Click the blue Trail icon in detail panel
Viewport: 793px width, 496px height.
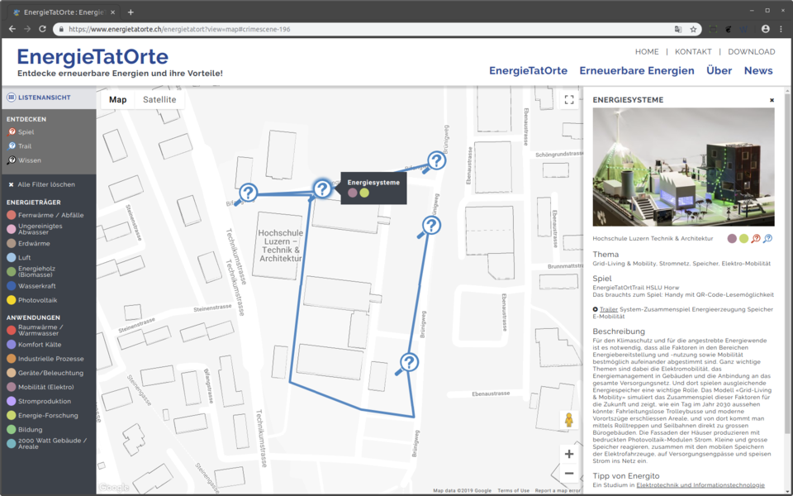tap(767, 238)
